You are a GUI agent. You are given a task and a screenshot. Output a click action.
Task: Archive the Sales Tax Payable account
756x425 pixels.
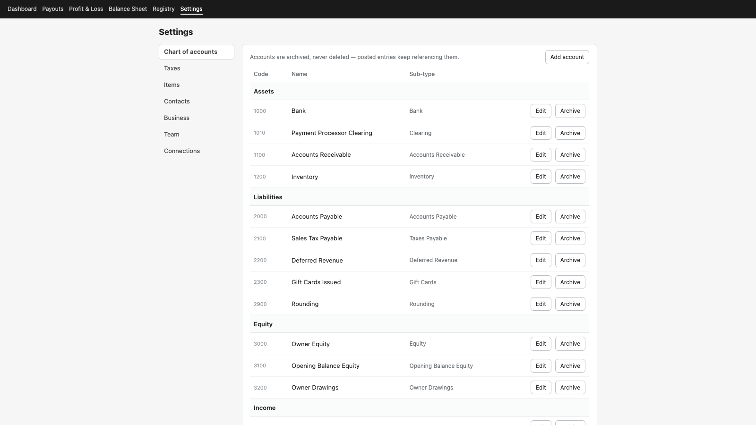click(x=570, y=238)
